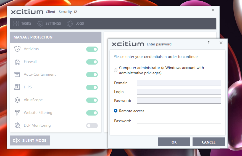Open the Settings menu

pos(49,24)
